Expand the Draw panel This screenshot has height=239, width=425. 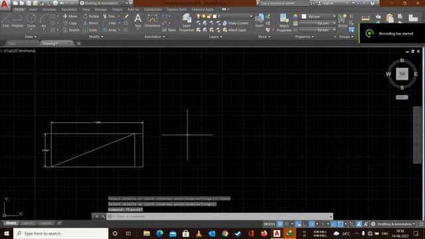click(x=31, y=37)
